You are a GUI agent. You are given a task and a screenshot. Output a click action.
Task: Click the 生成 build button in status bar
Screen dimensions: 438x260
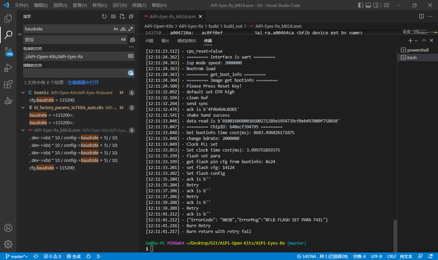pos(74,256)
